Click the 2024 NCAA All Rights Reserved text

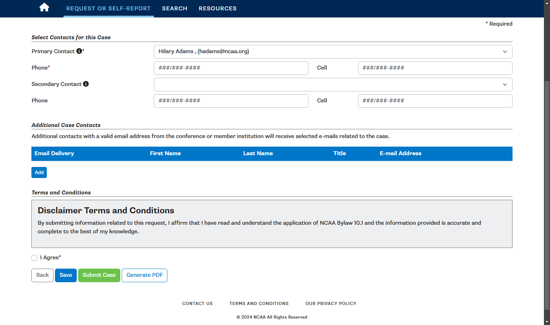pos(272,317)
